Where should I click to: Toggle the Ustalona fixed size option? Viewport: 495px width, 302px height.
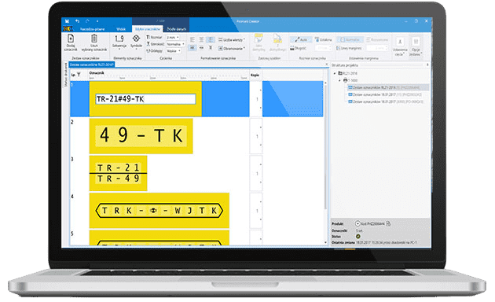coord(323,40)
